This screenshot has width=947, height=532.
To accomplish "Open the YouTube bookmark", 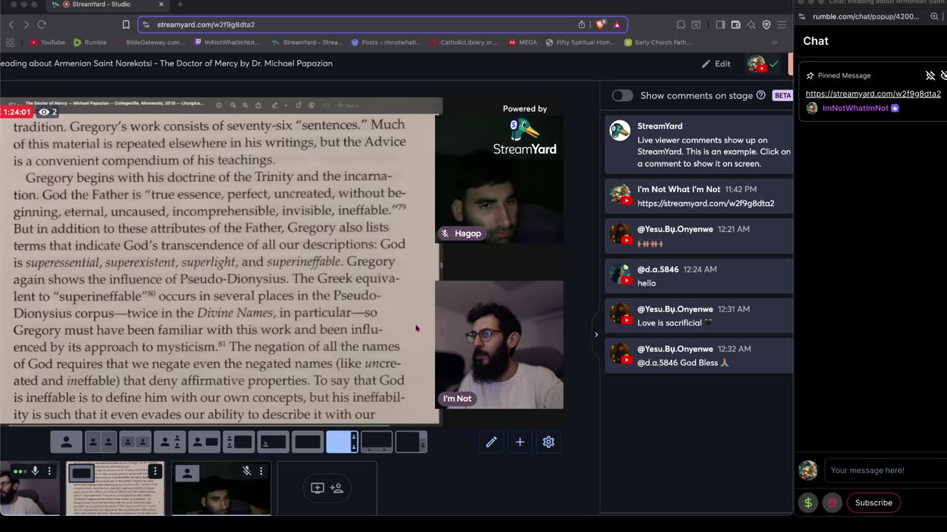I will click(x=47, y=42).
